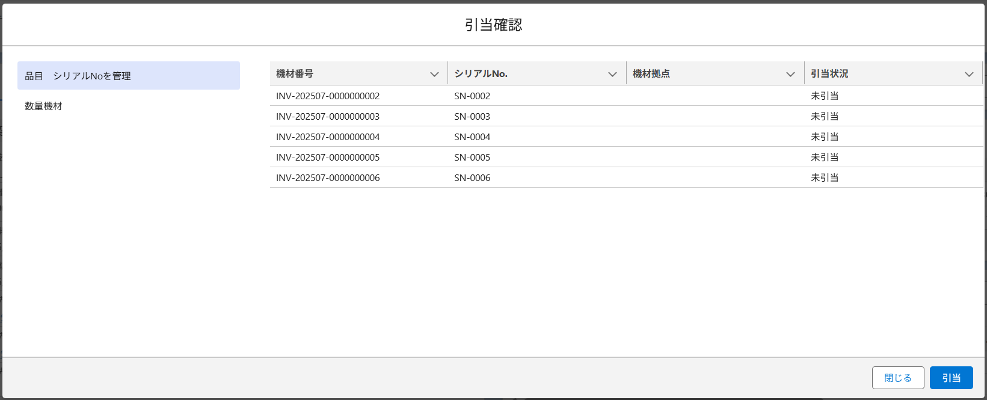Open the 機材拠点 column header chevron
The image size is (987, 400).
pos(790,74)
